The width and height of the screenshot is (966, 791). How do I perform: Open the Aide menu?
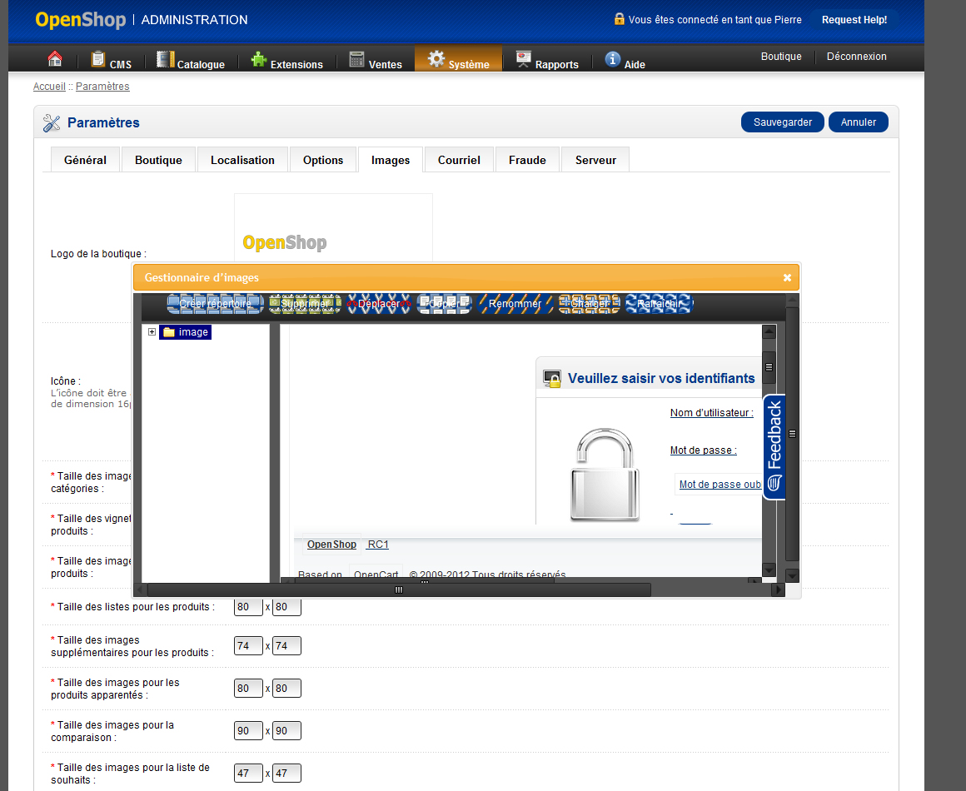point(625,60)
